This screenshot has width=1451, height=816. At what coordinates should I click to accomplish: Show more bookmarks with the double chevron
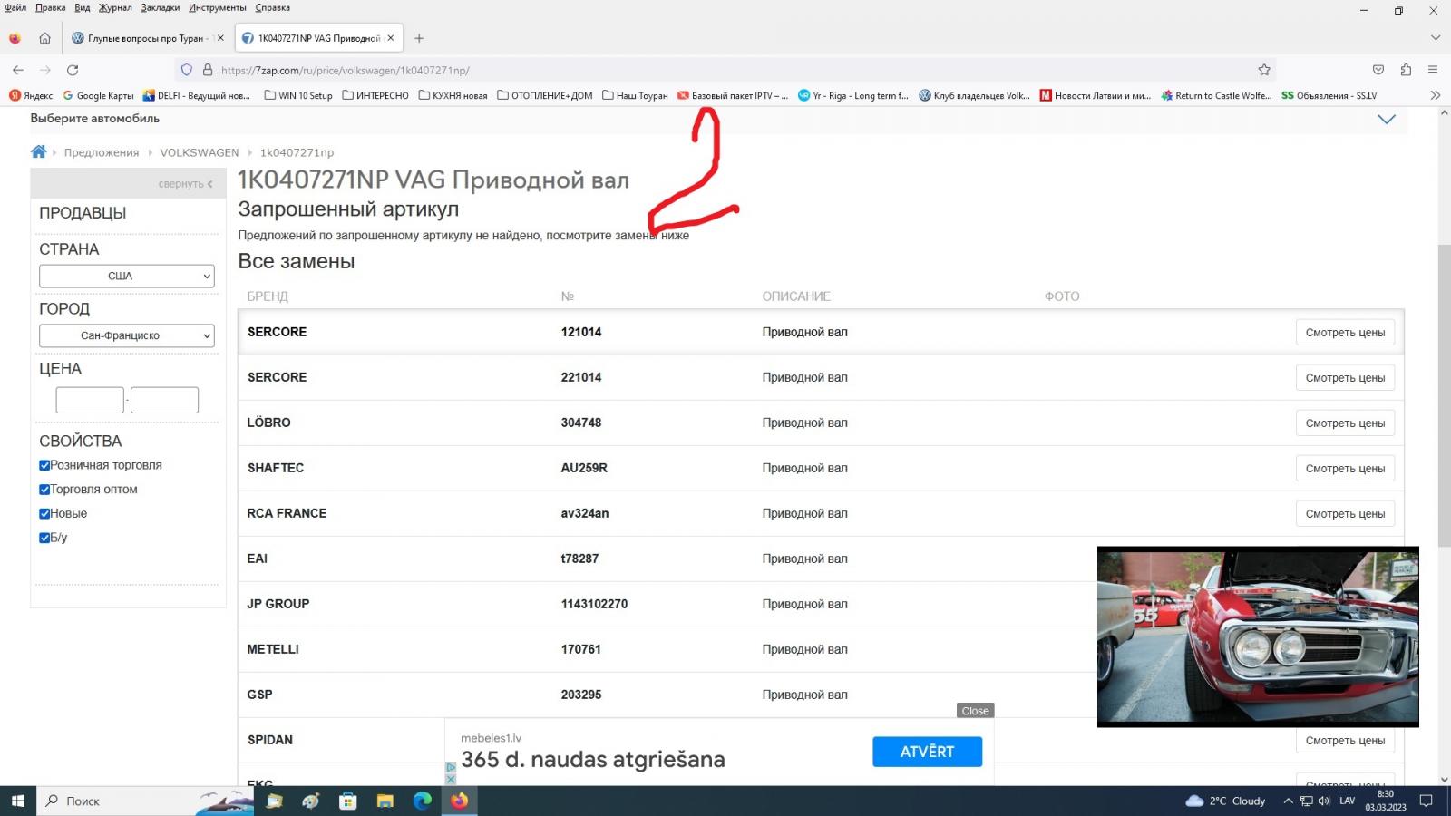tap(1436, 95)
